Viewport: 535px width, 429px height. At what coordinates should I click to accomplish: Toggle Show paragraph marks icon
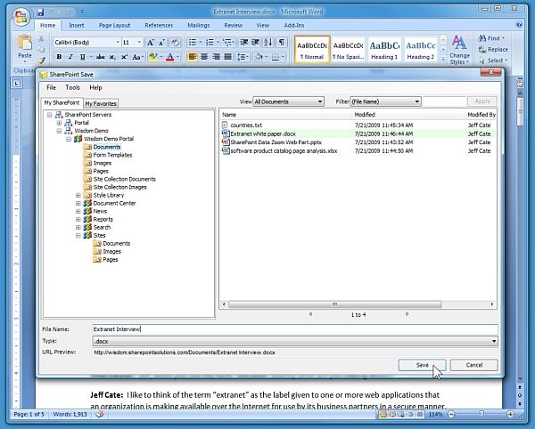click(282, 42)
